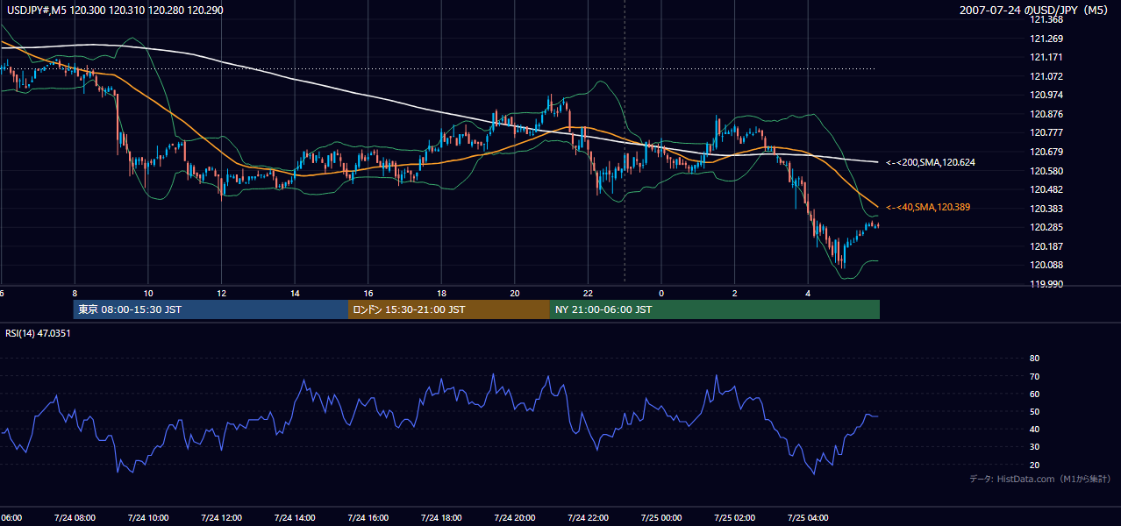Viewport: 1121px width, 526px height.
Task: Click the RSI scale value 40
Action: [x=1034, y=429]
